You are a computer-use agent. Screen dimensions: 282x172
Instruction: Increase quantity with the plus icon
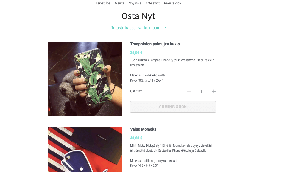tap(214, 91)
